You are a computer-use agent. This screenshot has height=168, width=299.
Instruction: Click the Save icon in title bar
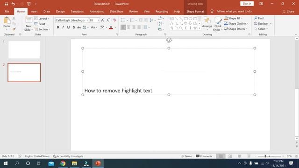(6, 4)
